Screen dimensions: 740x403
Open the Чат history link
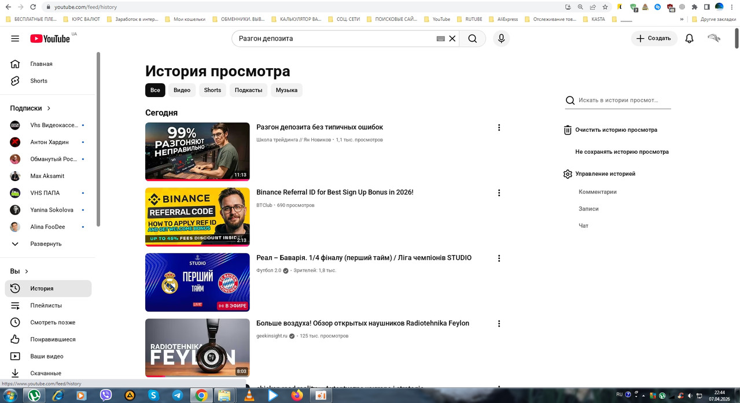tap(583, 225)
